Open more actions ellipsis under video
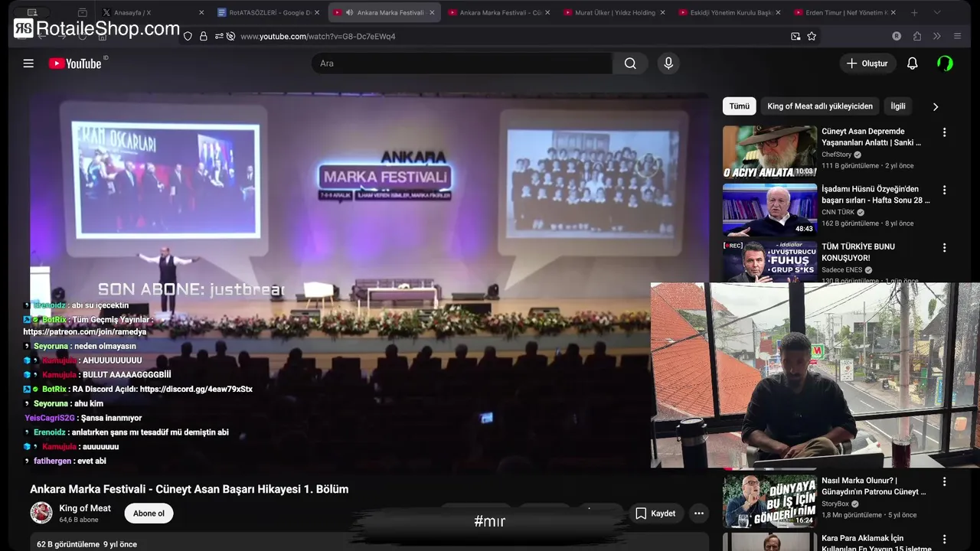 [698, 514]
